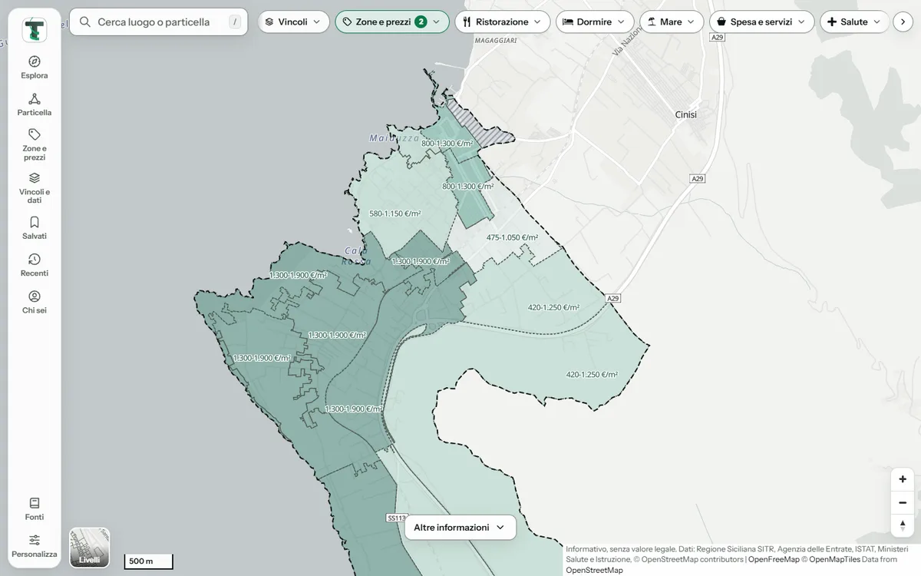Open the Chi sei profile
The height and width of the screenshot is (576, 921).
tap(35, 302)
